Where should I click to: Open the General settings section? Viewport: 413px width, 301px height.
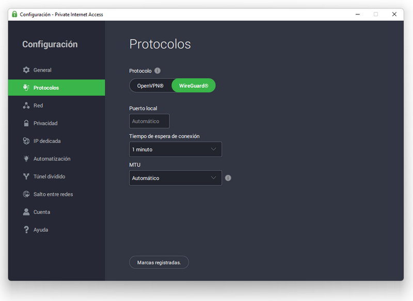pos(56,70)
